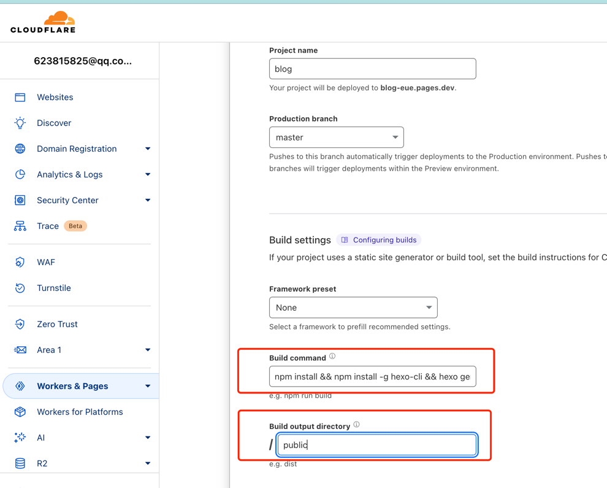Open the Area 1 menu label
The height and width of the screenshot is (488, 607).
click(x=49, y=350)
